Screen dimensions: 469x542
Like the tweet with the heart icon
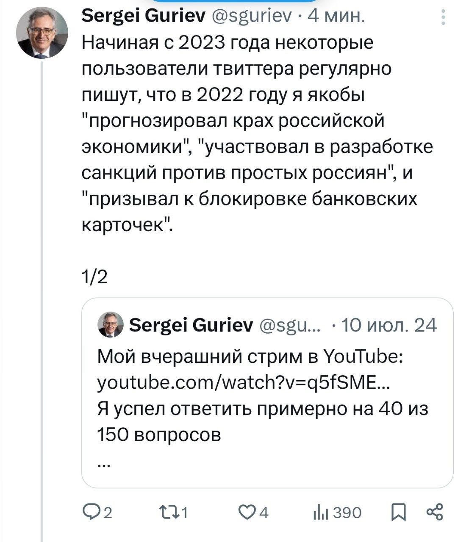point(247,513)
